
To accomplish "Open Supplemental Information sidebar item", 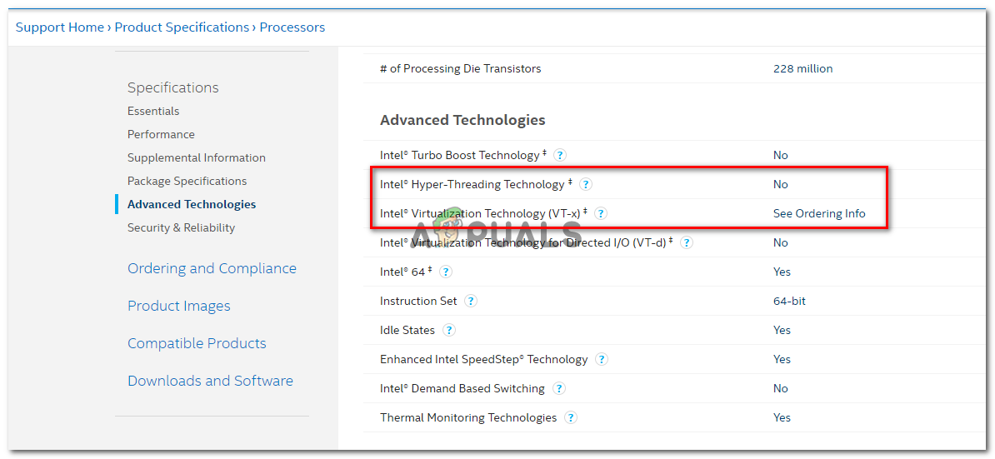I will tap(197, 157).
